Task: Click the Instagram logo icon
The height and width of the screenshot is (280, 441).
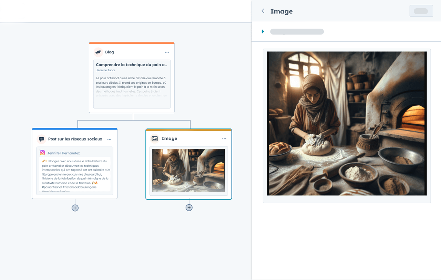Action: pyautogui.click(x=42, y=153)
